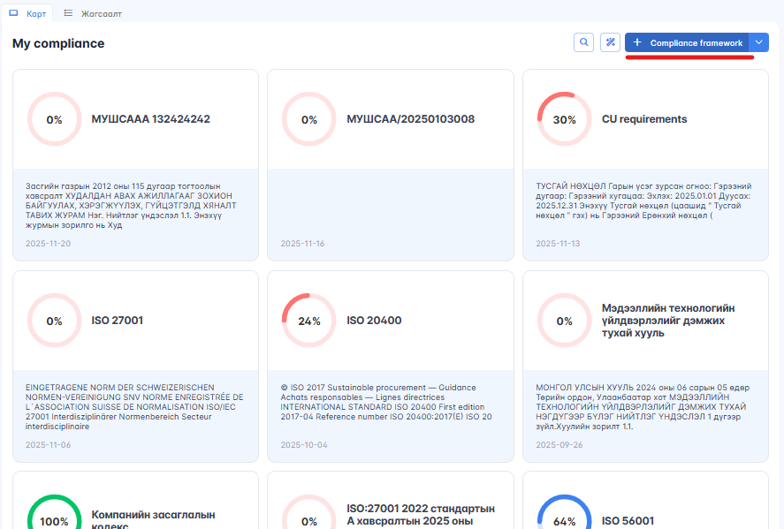Click the description starting Засгийн газрын 2012
The image size is (784, 529).
131,205
